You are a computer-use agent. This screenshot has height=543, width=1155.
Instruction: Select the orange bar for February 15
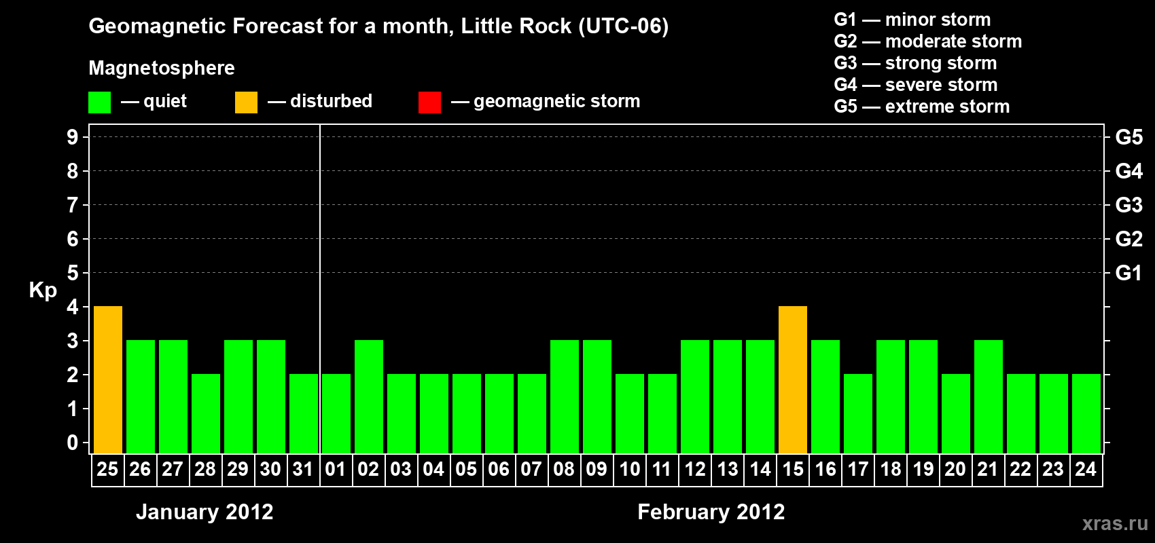(793, 379)
